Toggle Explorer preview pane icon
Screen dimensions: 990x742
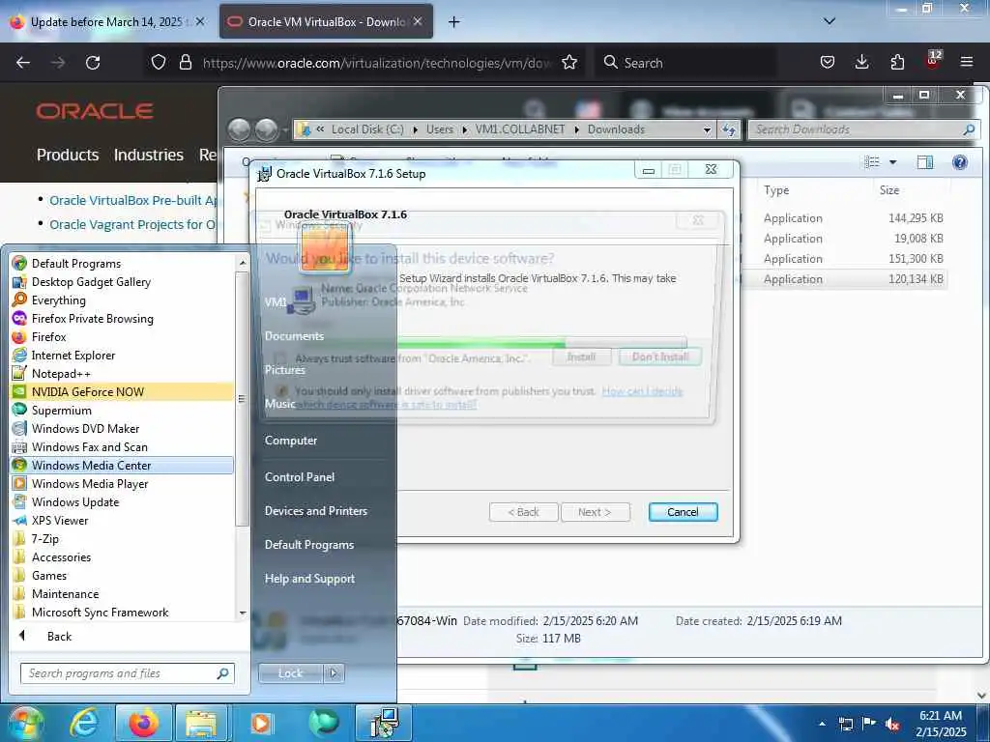[925, 162]
